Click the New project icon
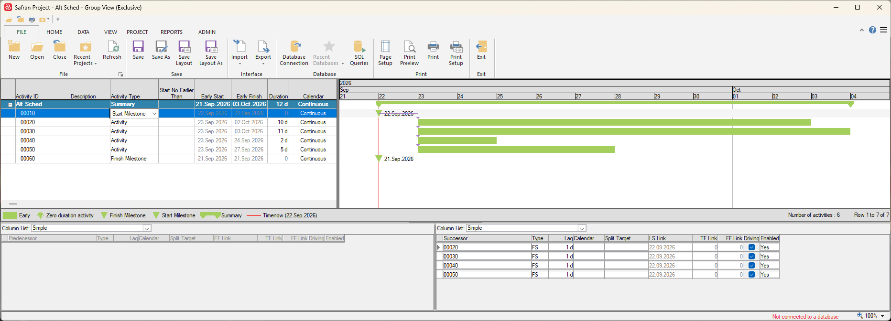The width and height of the screenshot is (891, 321). point(14,47)
